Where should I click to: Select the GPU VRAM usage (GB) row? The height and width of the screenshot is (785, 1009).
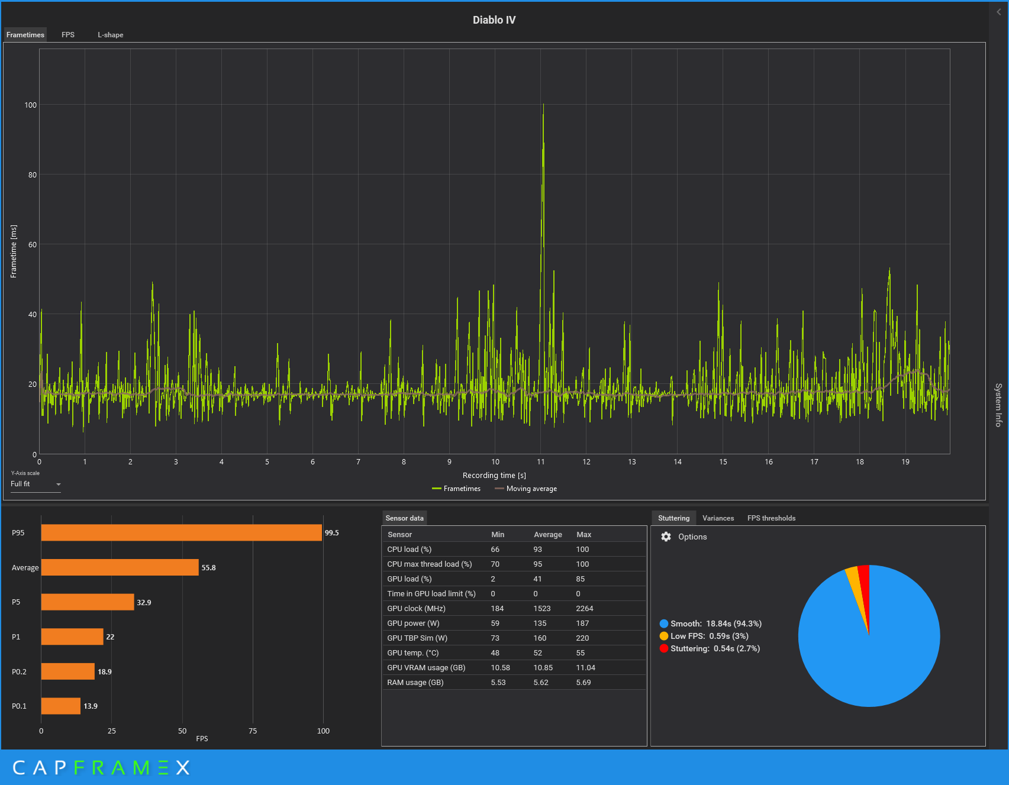[514, 667]
